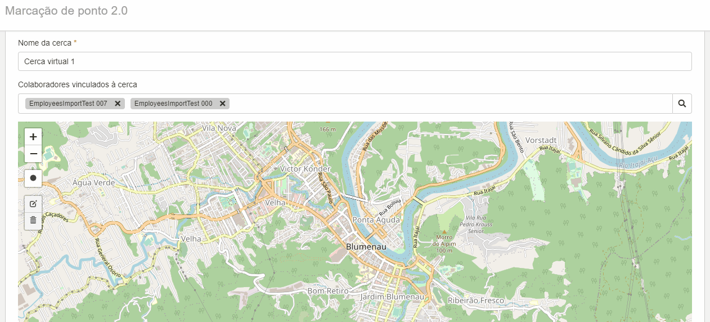Image resolution: width=710 pixels, height=322 pixels.
Task: Click the Marcação de ponto 2.0 title
Action: click(x=66, y=11)
